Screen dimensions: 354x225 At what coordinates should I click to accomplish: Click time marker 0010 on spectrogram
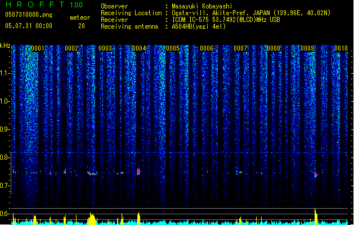click(341, 48)
